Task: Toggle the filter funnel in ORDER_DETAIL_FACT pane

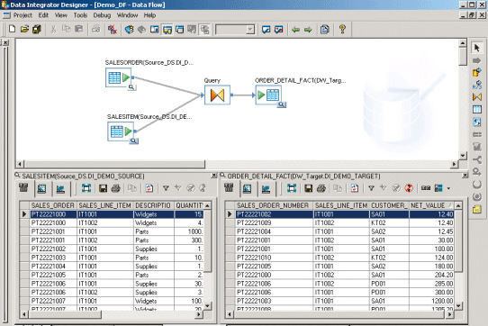Action: (x=371, y=188)
